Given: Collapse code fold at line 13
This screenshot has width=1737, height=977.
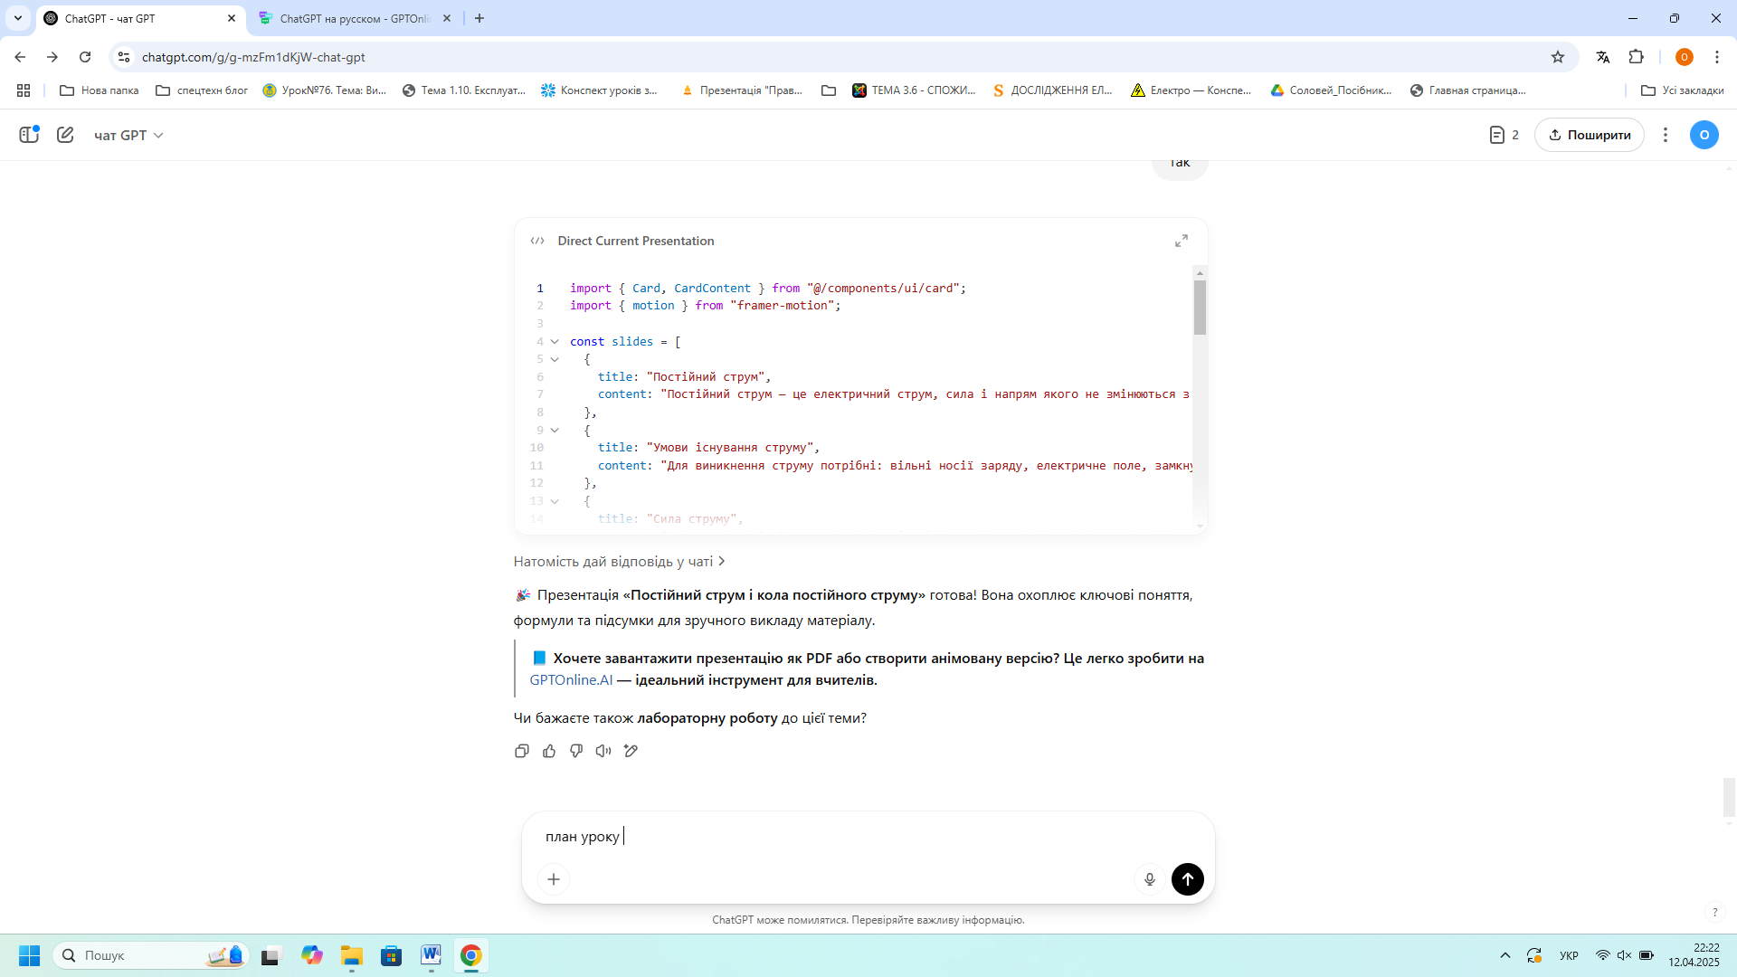Looking at the screenshot, I should 555,501.
